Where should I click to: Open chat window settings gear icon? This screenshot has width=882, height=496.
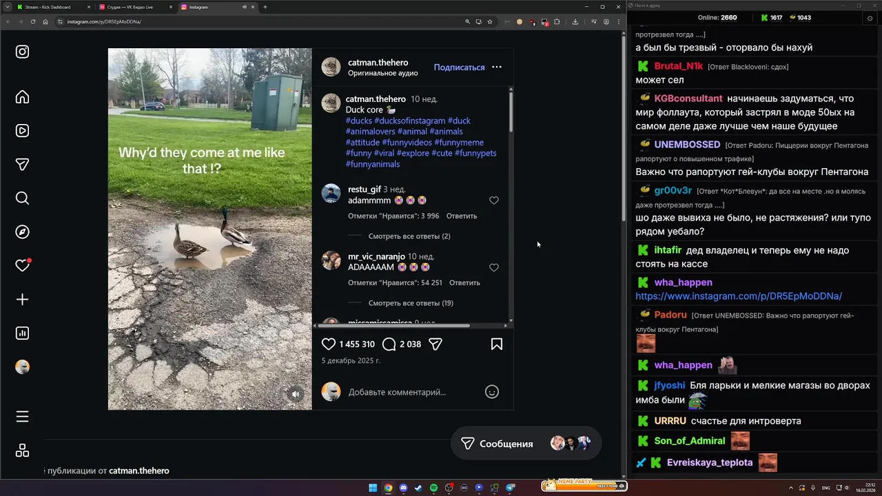(870, 18)
